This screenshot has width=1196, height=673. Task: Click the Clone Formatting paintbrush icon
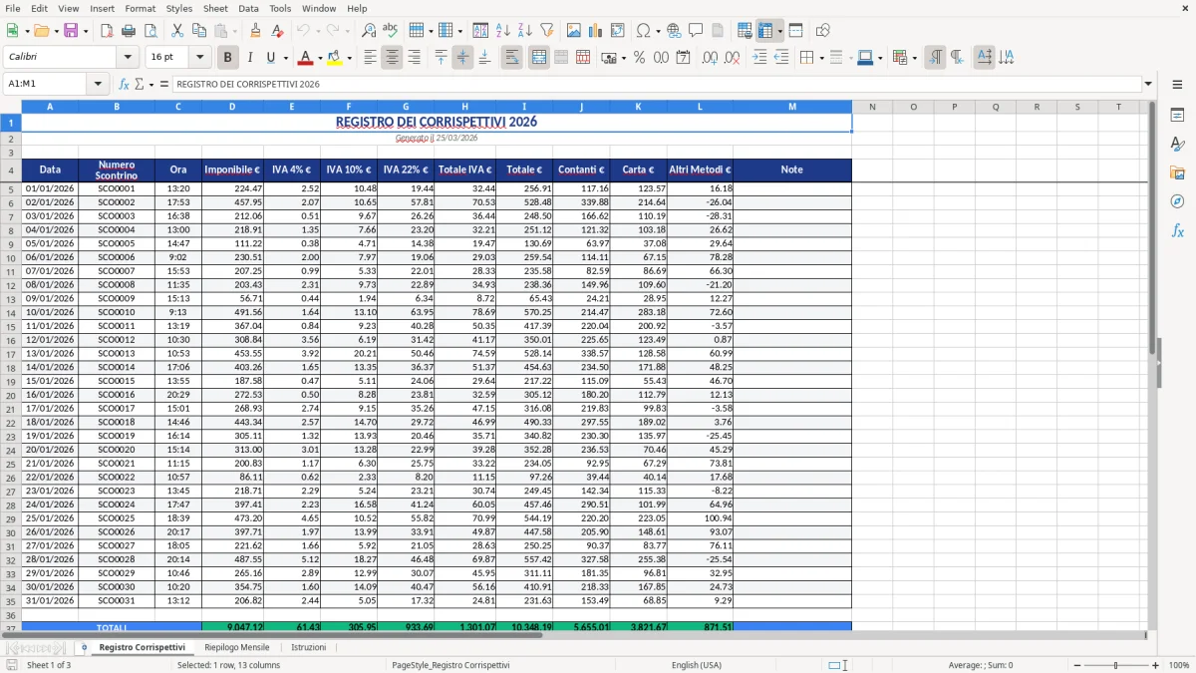(x=256, y=31)
